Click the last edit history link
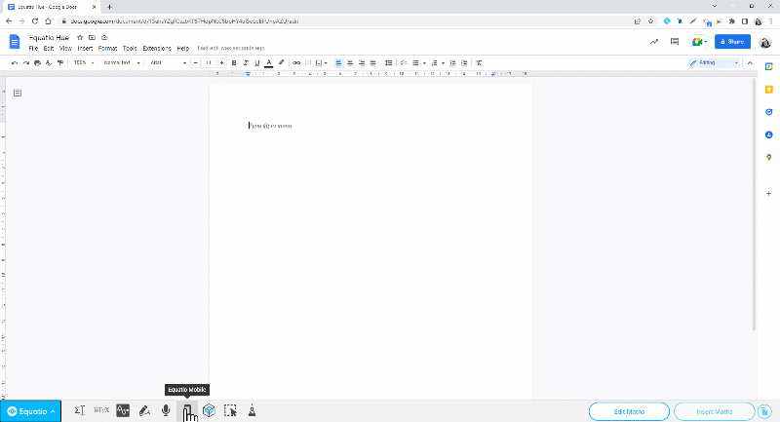Viewport: 780px width, 422px height. pos(231,48)
